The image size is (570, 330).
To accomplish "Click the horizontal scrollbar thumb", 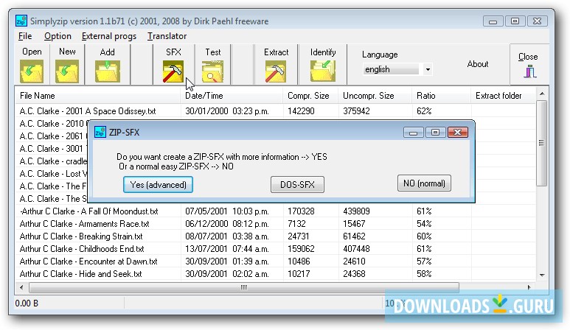I will (244, 287).
